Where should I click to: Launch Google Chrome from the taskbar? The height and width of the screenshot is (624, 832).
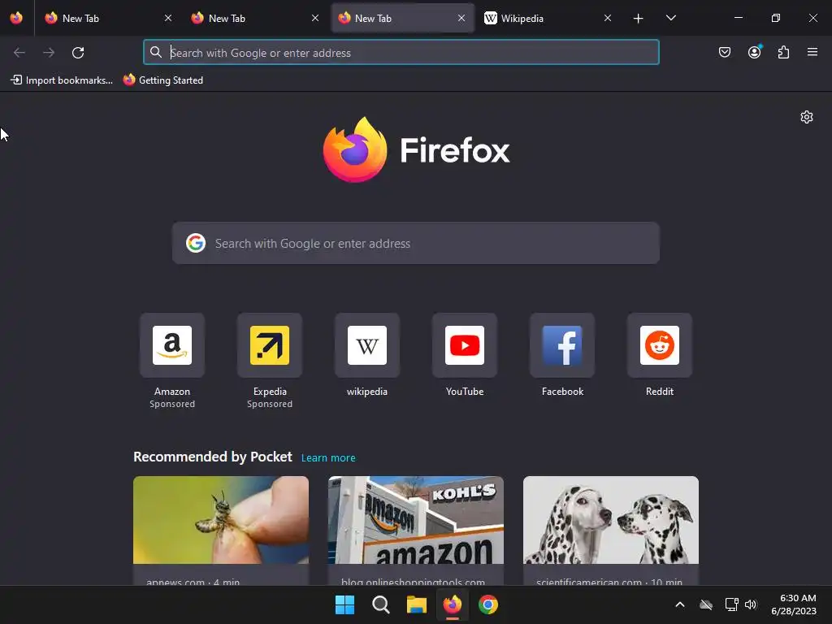tap(488, 604)
